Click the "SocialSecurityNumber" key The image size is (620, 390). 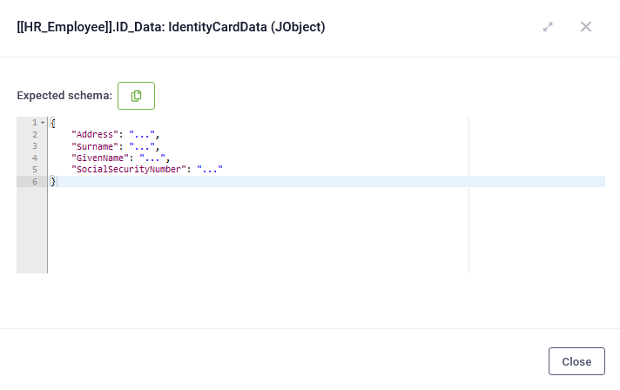(131, 170)
